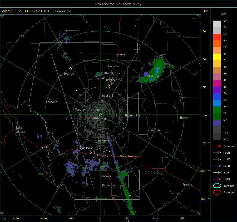Viewport: 237px width, 222px height.
Task: Select the 'current' legend label
Action: [229, 186]
